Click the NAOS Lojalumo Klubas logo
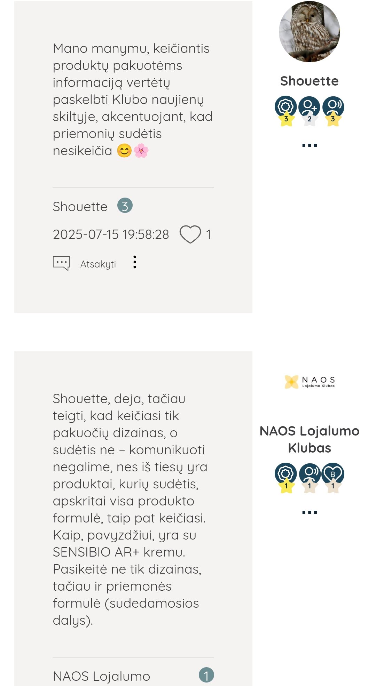 click(x=310, y=382)
